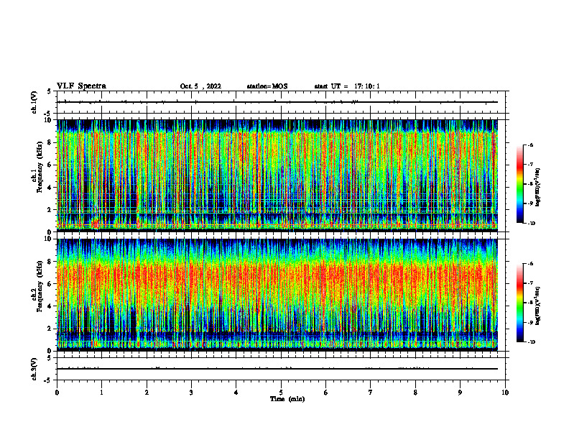The width and height of the screenshot is (569, 440).
Task: Click time axis tick label "7"
Action: coord(371,393)
